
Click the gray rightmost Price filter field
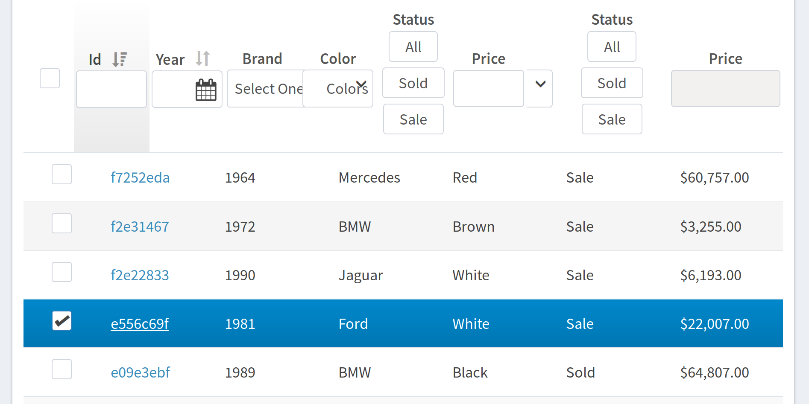[x=725, y=89]
